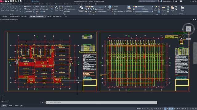
Task: Click the Utwórz (Create block) button
Action: 115,7
